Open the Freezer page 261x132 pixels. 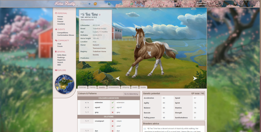pyautogui.click(x=60, y=22)
